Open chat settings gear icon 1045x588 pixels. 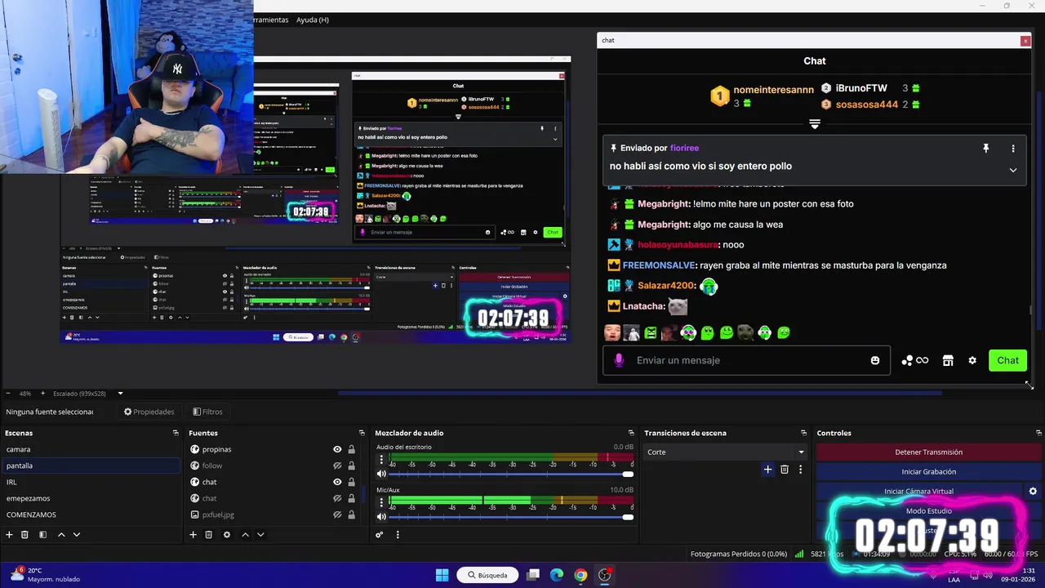[972, 360]
